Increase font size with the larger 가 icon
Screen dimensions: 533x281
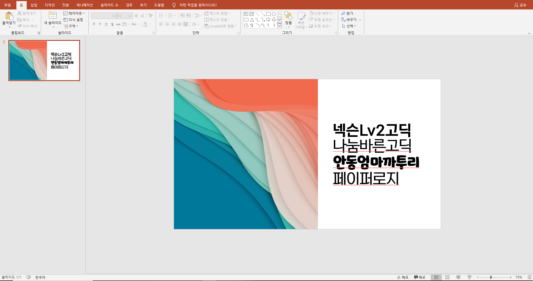click(x=136, y=16)
